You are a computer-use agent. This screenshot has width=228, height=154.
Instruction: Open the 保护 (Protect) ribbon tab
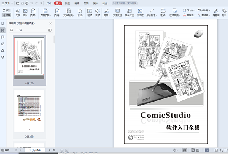tap(95, 3)
